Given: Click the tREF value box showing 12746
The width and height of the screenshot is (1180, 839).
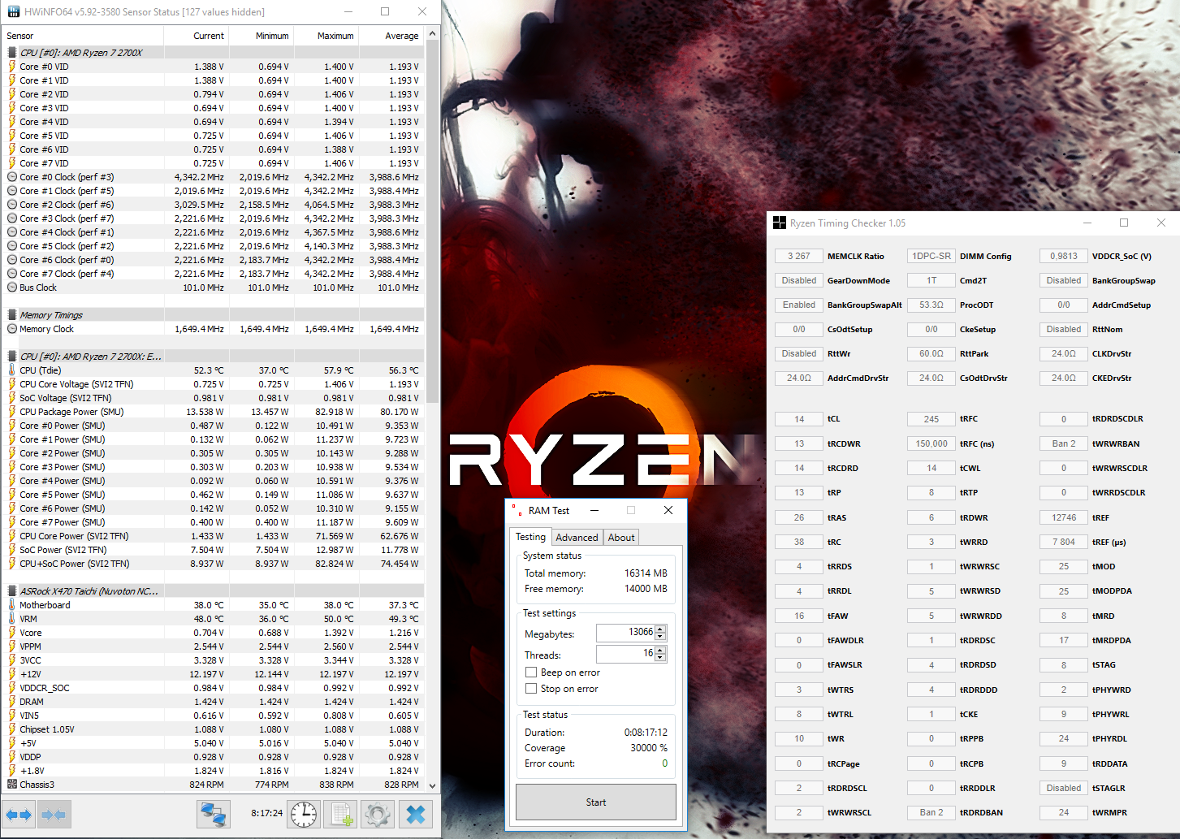Looking at the screenshot, I should click(1064, 517).
